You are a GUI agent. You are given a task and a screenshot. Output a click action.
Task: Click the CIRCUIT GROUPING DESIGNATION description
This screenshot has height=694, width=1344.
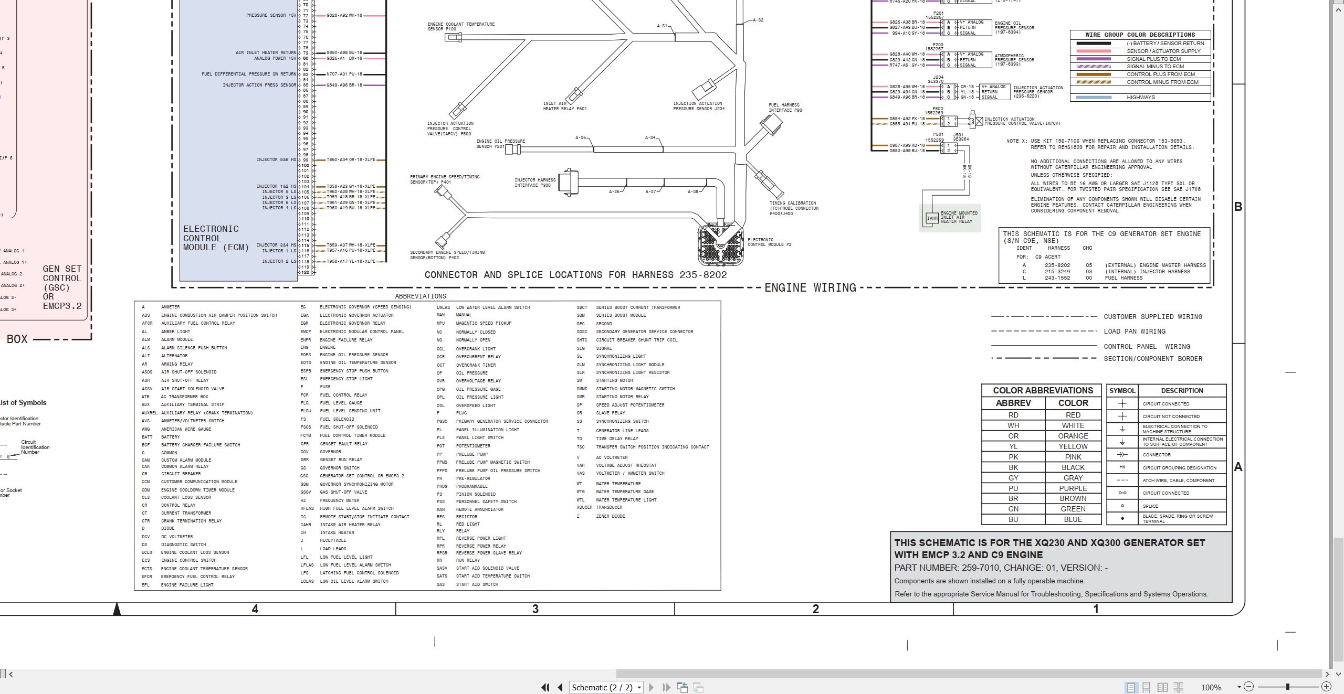click(1179, 468)
